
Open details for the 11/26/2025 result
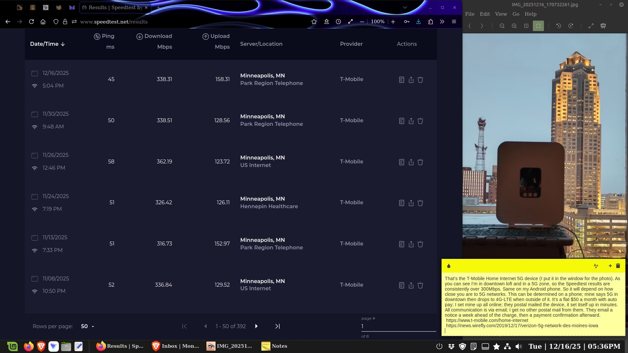tap(401, 162)
